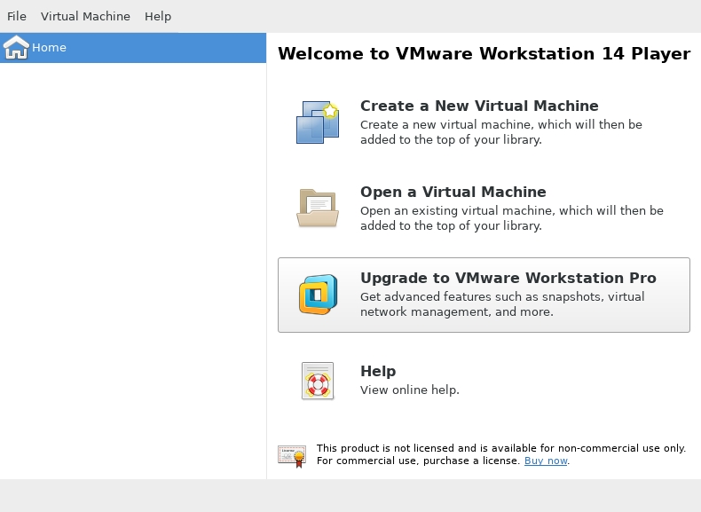Click the "Welcome to VMware Workstation 14 Player" heading
The width and height of the screenshot is (701, 512).
484,54
